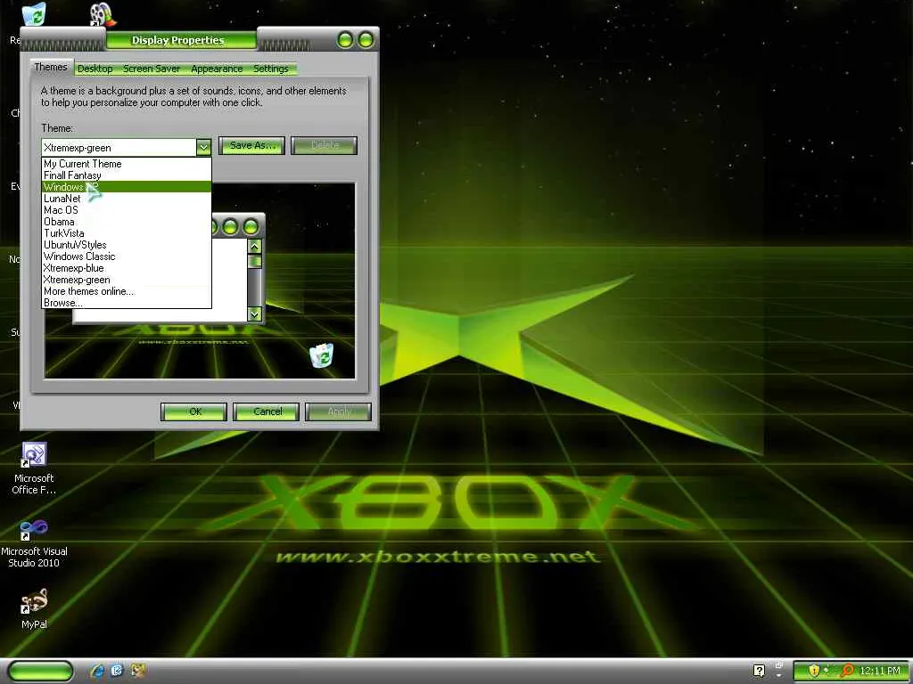The height and width of the screenshot is (684, 913).
Task: Select the Windows Classic theme
Action: [127, 256]
